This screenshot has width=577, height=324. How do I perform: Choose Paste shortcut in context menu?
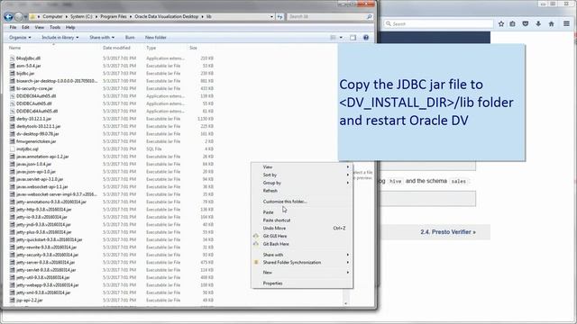click(301, 220)
